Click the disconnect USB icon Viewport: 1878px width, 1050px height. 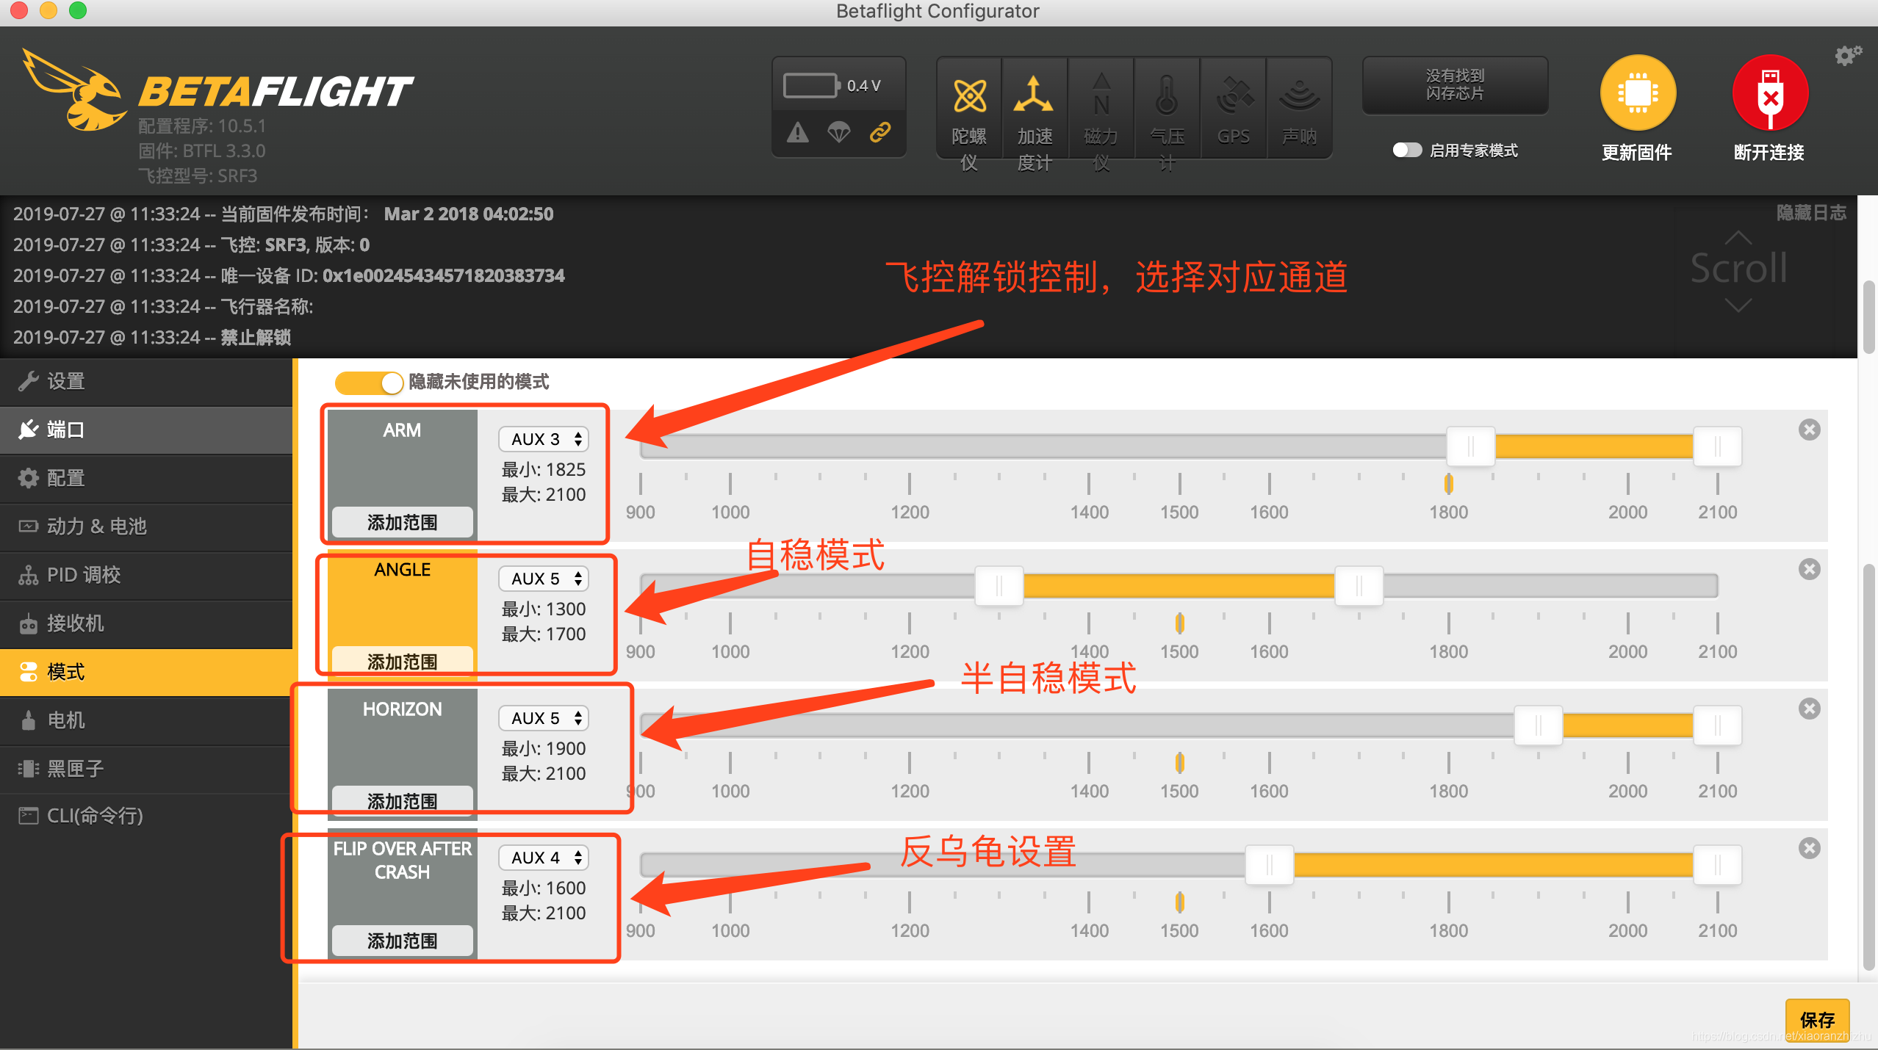[1770, 93]
